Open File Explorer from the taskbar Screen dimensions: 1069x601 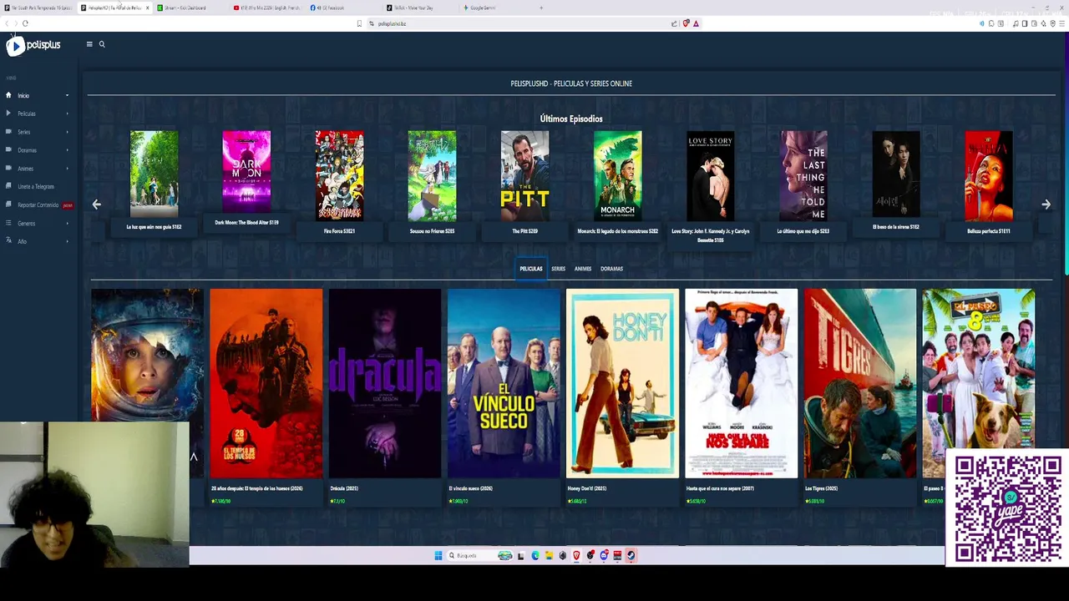pos(549,555)
